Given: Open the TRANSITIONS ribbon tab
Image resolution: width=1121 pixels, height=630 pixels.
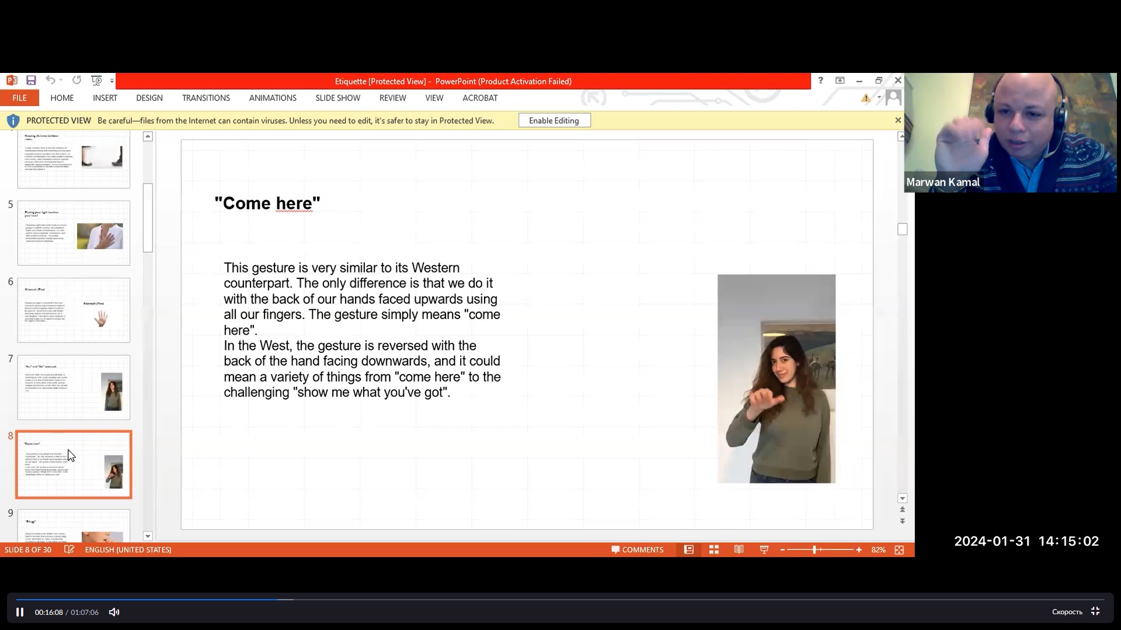Looking at the screenshot, I should coord(206,98).
